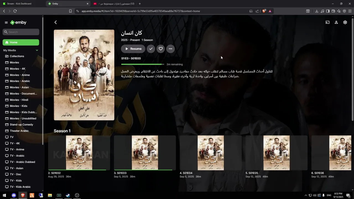This screenshot has width=354, height=199.
Task: Open Steam from the taskbar
Action: click(x=68, y=195)
